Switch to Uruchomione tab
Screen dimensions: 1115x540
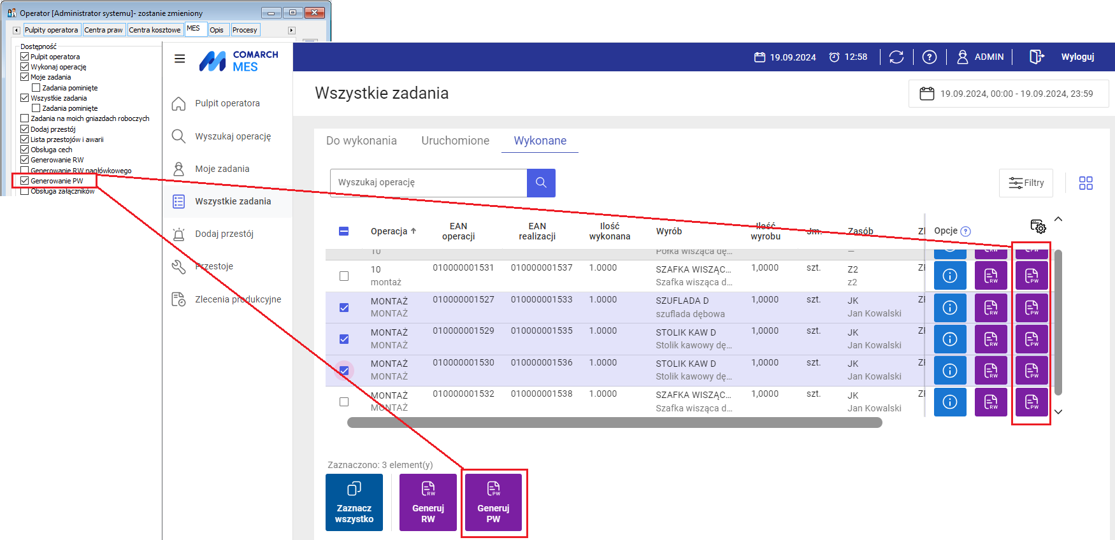(x=456, y=141)
